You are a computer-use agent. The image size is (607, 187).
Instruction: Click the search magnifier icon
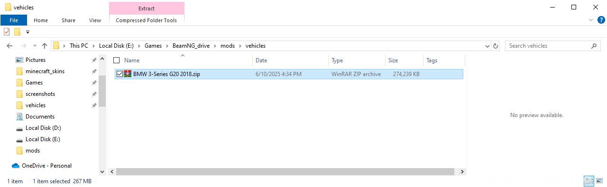(x=594, y=46)
